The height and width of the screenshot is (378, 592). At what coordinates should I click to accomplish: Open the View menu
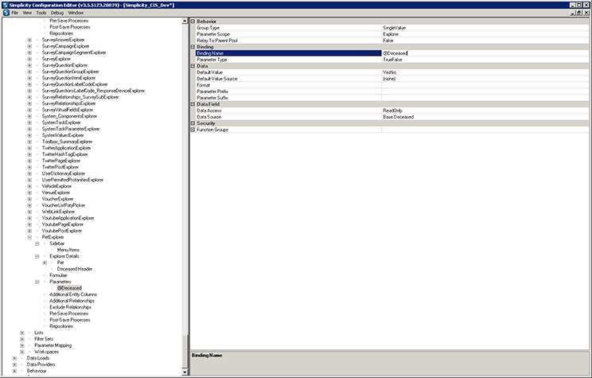point(27,13)
